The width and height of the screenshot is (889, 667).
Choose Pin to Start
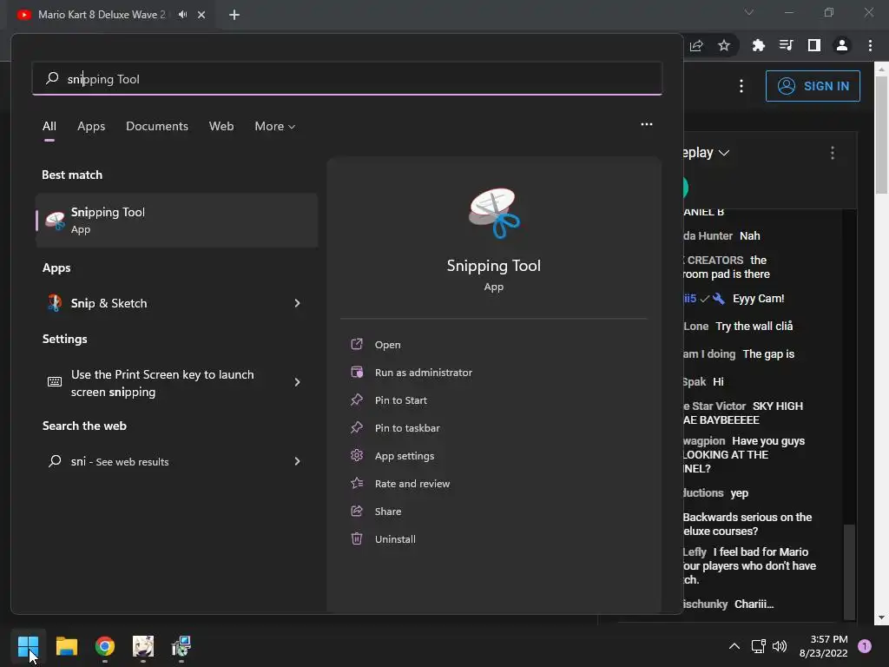(401, 400)
